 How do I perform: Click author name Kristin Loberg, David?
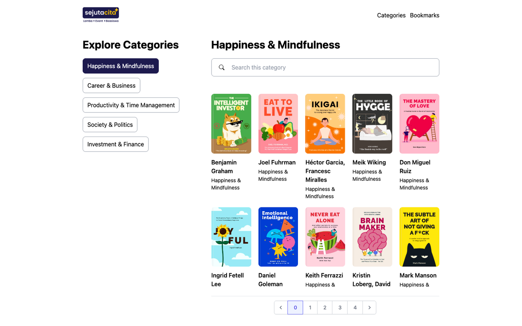pyautogui.click(x=371, y=280)
